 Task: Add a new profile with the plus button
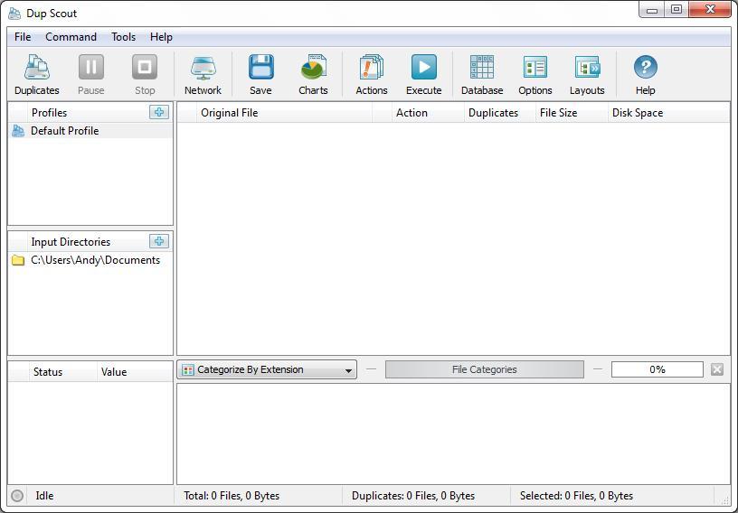159,112
